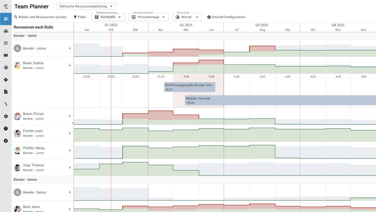Click the 13,10 April value
Screen dimensions: 376x212
pos(161,76)
